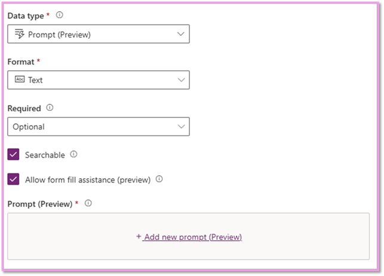
Task: Click the Text value in Format field
Action: [x=35, y=80]
